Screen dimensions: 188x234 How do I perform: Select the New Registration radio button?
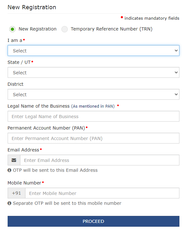click(x=12, y=29)
